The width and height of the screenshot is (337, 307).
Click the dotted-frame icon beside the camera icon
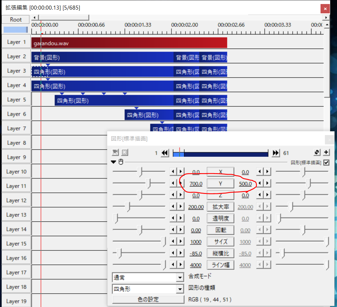pos(125,152)
